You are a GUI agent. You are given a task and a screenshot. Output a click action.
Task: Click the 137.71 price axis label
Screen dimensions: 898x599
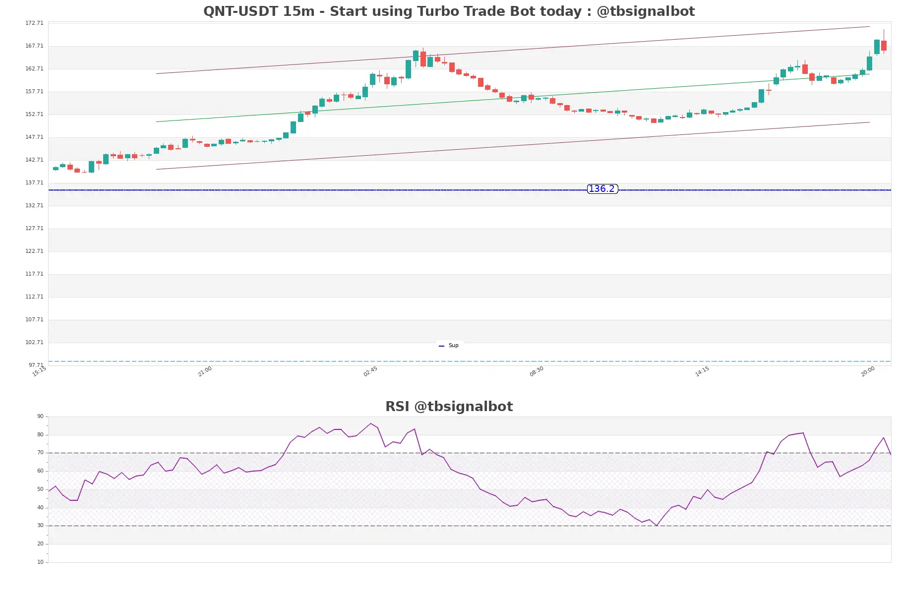click(34, 182)
